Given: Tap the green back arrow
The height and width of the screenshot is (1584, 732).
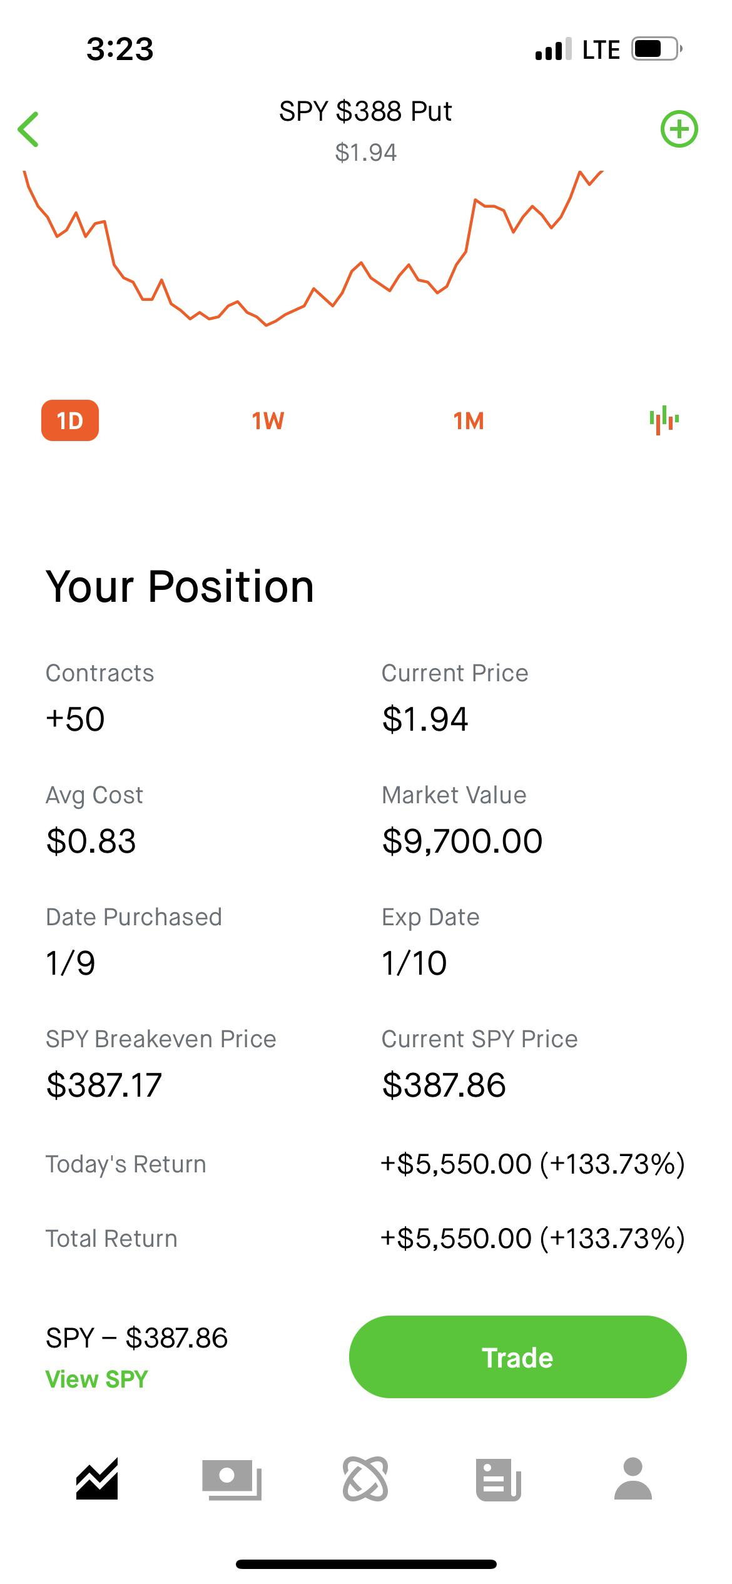Looking at the screenshot, I should point(29,129).
